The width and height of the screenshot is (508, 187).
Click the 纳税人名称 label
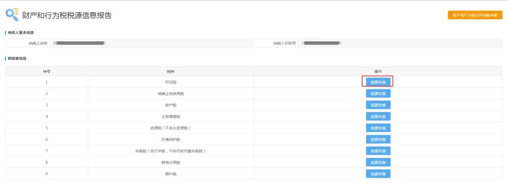pyautogui.click(x=38, y=43)
